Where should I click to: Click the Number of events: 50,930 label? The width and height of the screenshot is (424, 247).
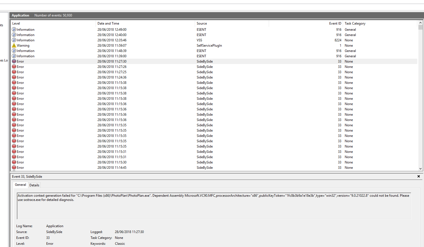pyautogui.click(x=53, y=15)
